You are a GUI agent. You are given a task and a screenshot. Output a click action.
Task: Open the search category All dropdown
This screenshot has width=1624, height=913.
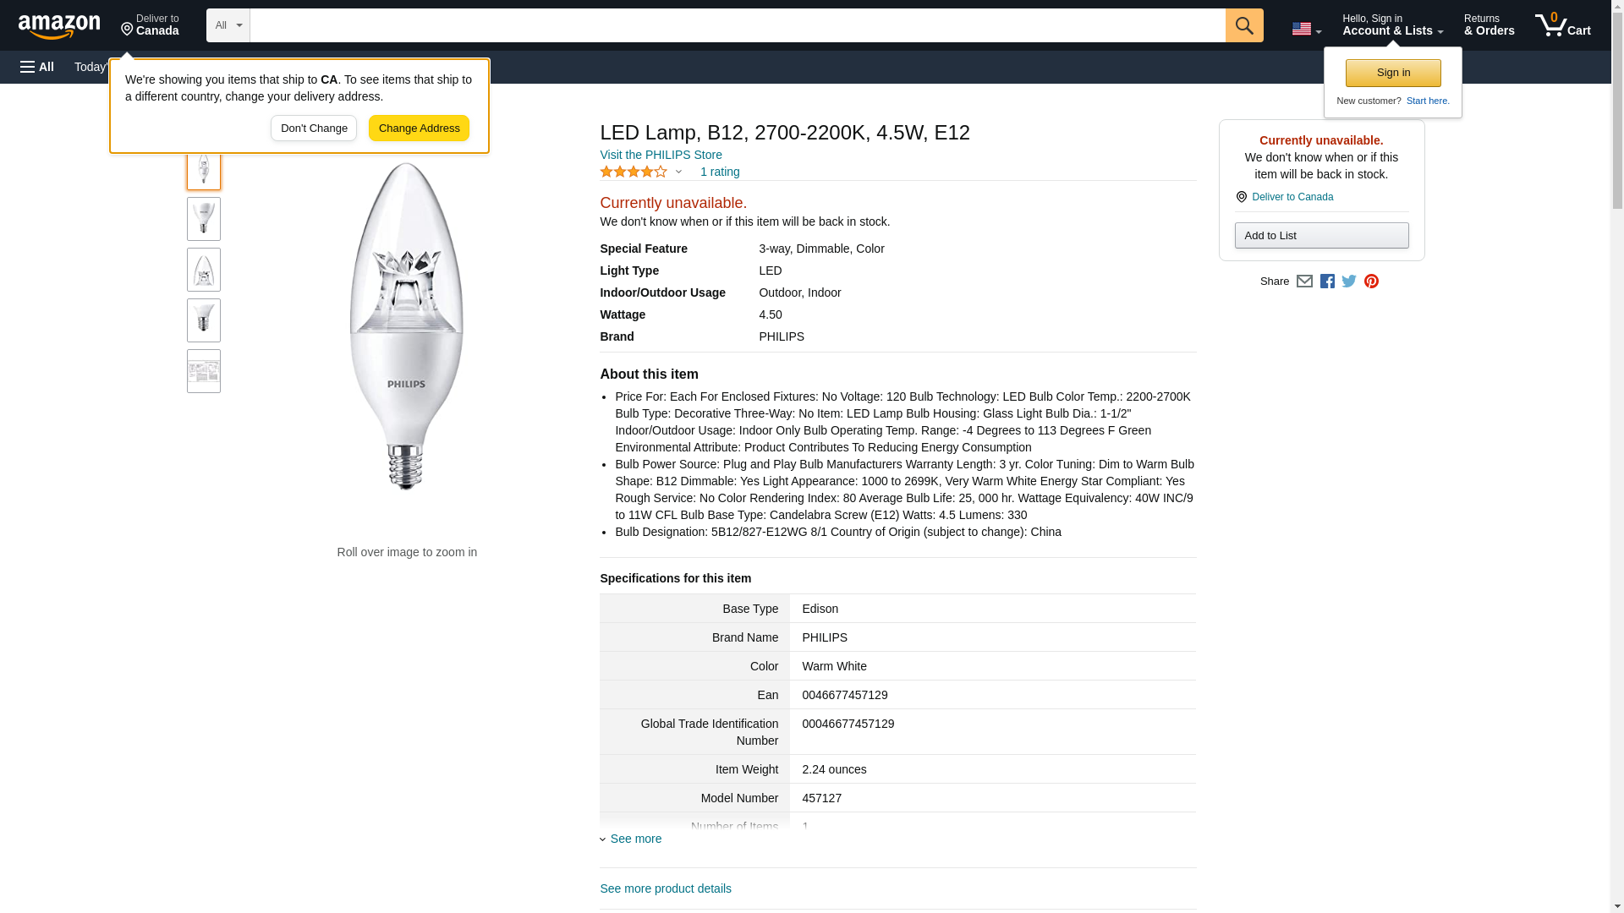[x=228, y=25]
